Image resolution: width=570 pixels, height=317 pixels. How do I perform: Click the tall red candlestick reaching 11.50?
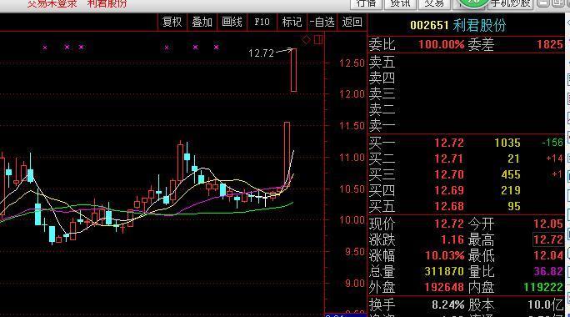pos(287,153)
